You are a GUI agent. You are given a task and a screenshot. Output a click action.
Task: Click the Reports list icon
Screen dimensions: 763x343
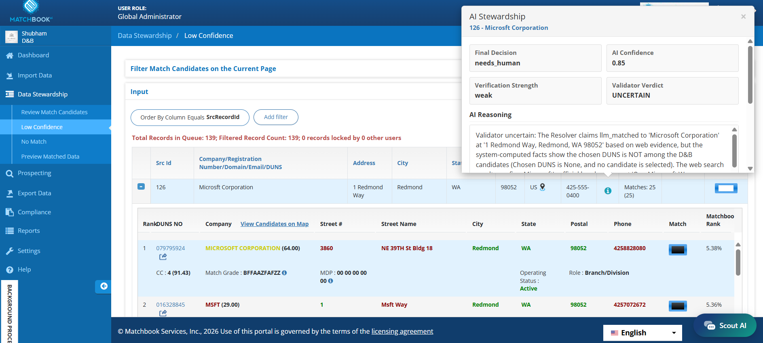click(10, 231)
